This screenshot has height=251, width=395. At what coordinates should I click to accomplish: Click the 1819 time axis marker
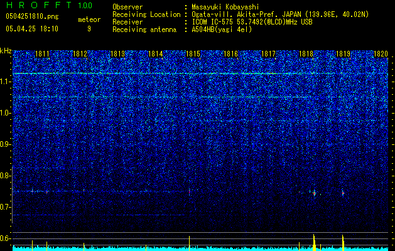[x=344, y=54]
